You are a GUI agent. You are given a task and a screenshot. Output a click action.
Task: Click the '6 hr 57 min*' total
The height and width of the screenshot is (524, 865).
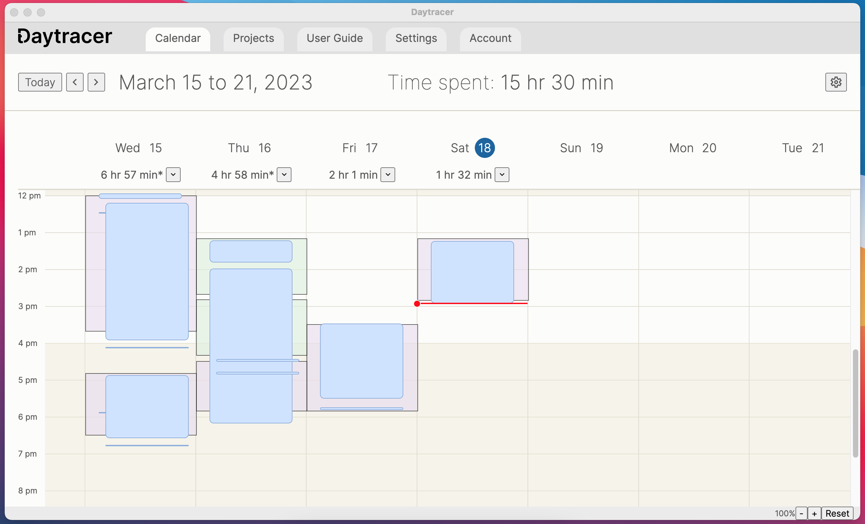coord(132,175)
